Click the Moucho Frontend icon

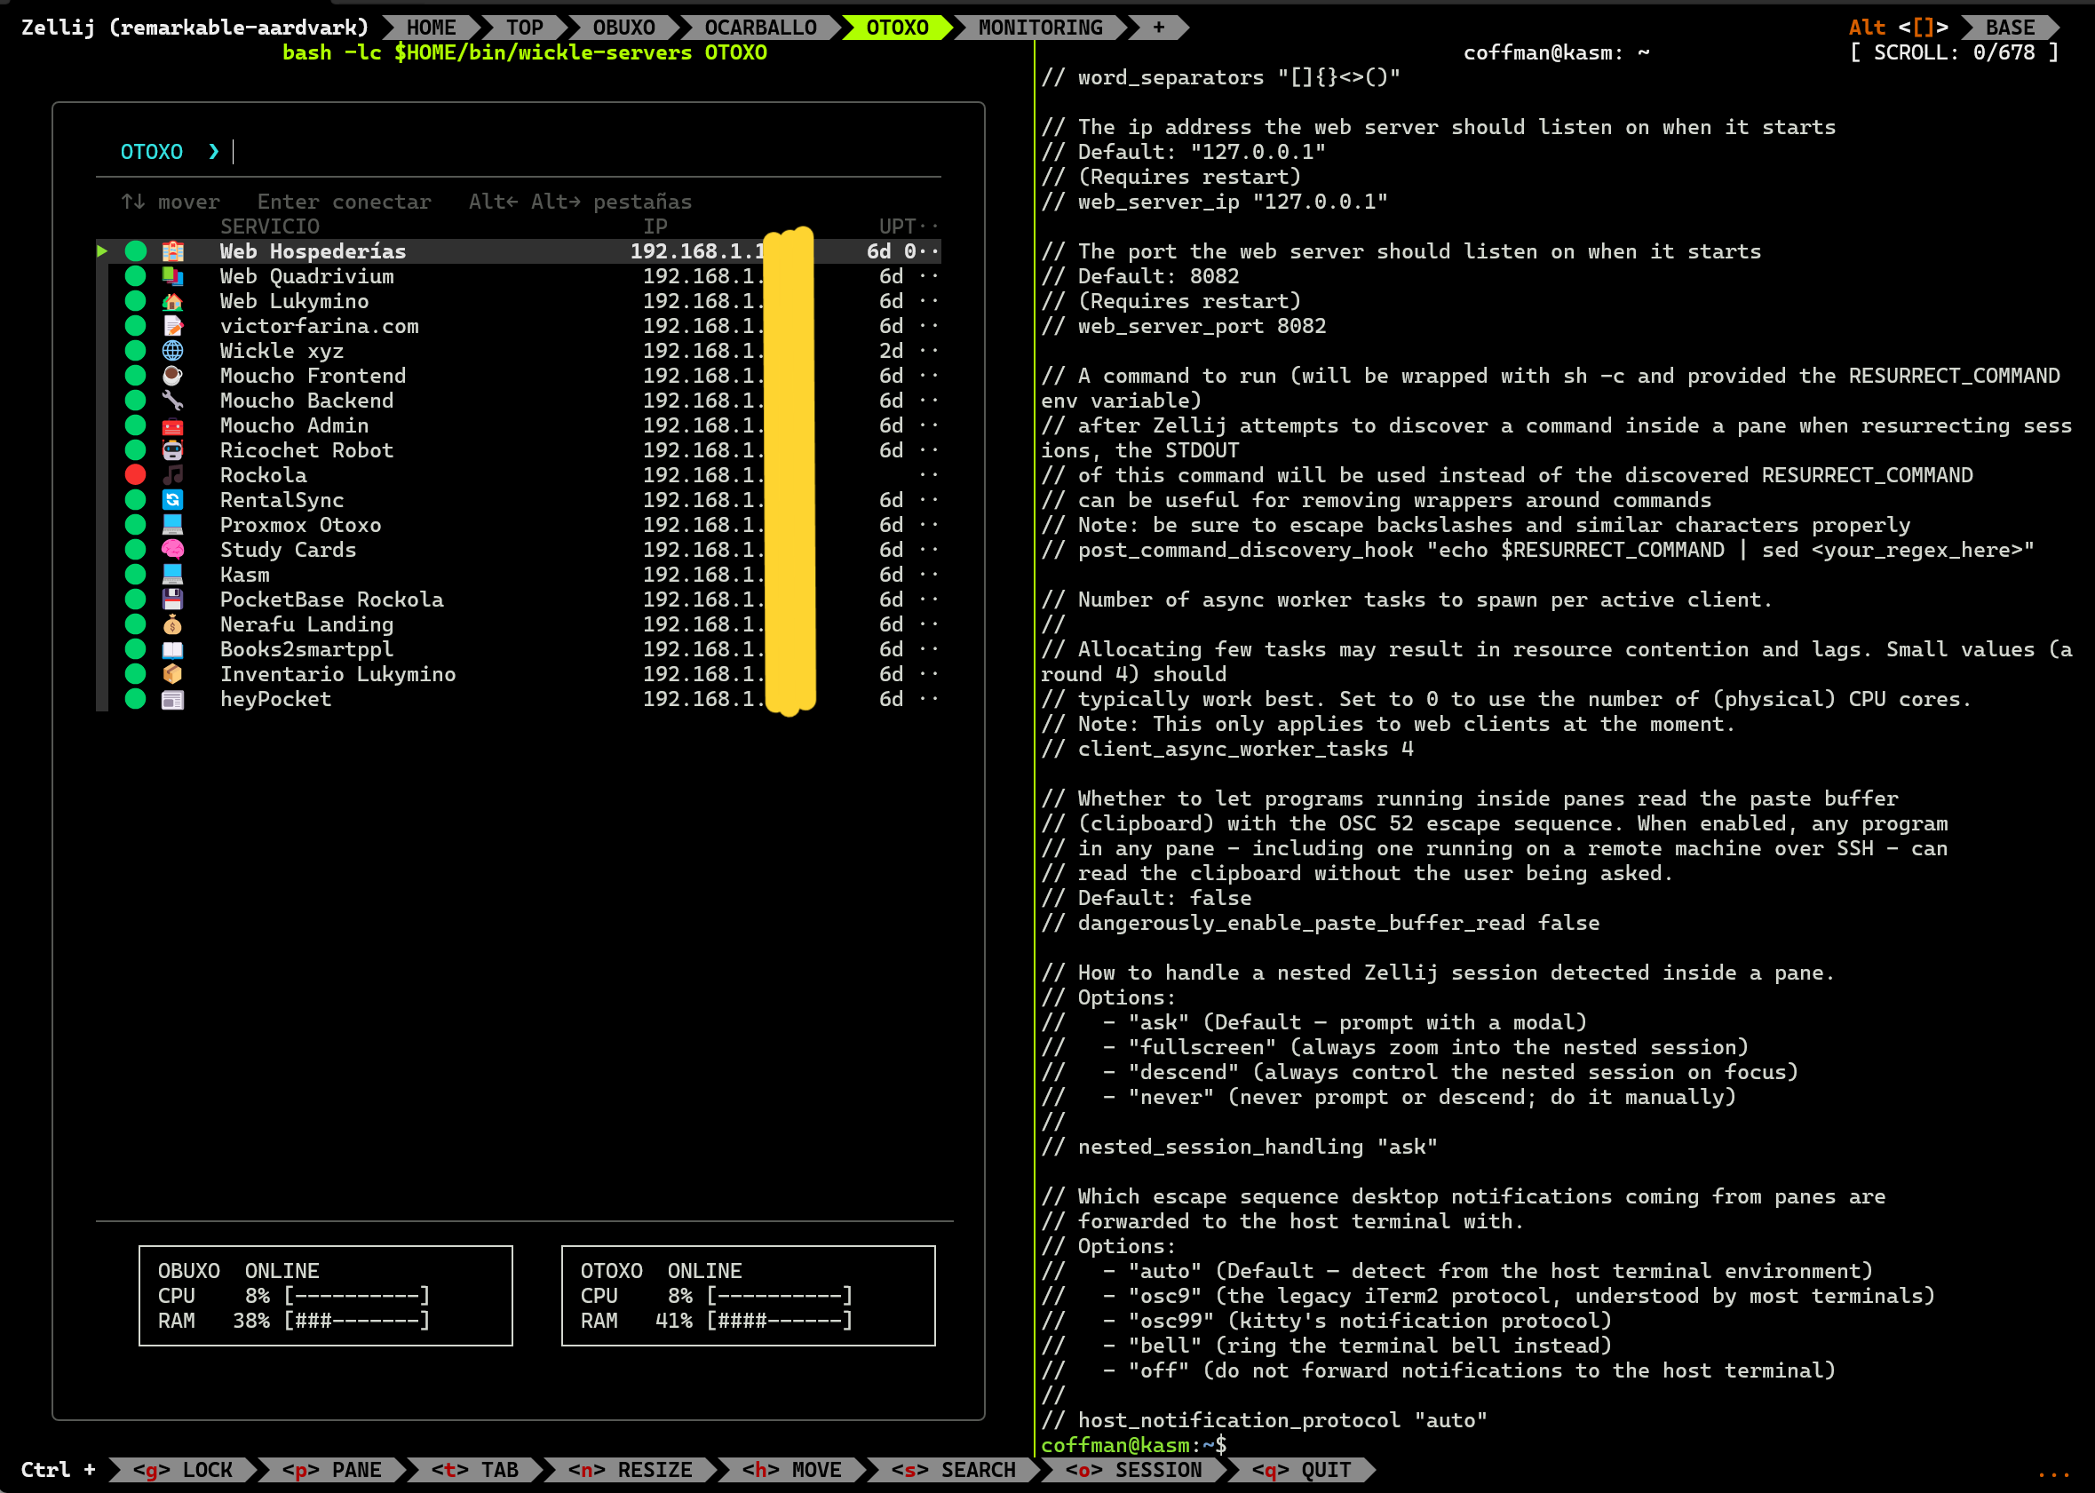(173, 375)
